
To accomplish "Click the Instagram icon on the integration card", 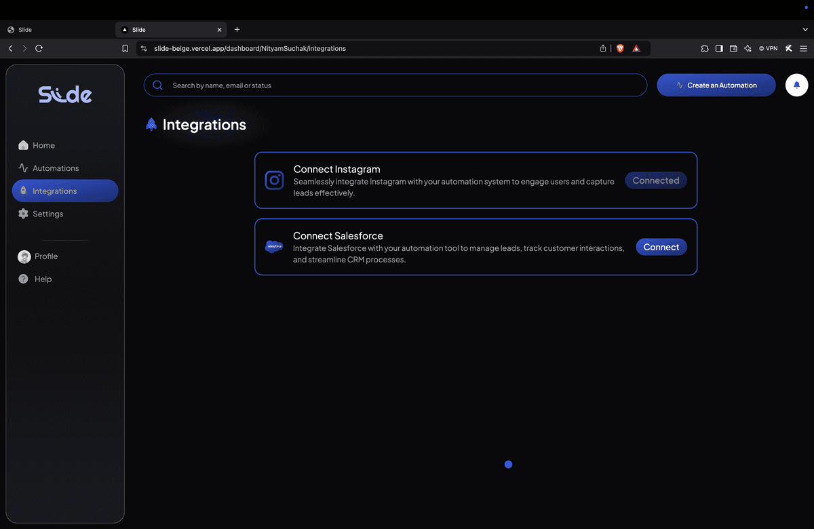I will tap(274, 180).
